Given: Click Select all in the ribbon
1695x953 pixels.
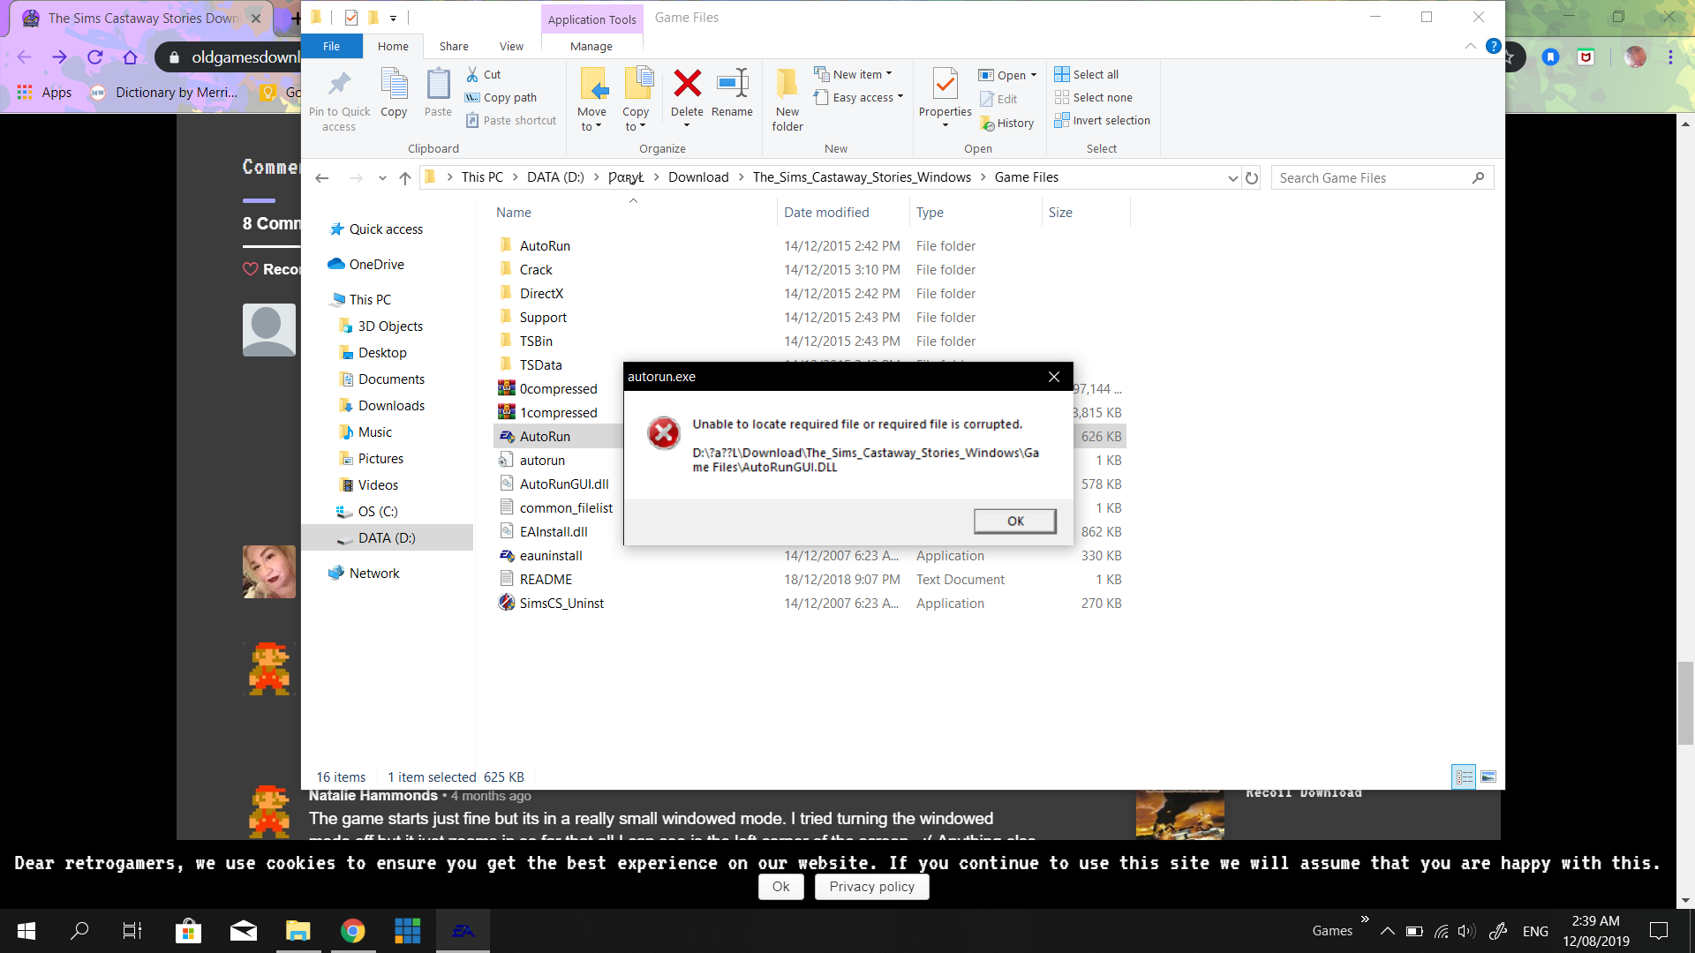Looking at the screenshot, I should [x=1087, y=75].
